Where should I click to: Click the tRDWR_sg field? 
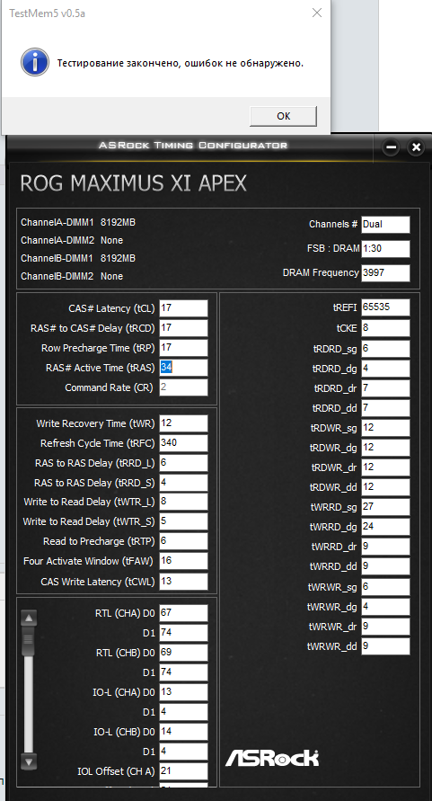385,428
